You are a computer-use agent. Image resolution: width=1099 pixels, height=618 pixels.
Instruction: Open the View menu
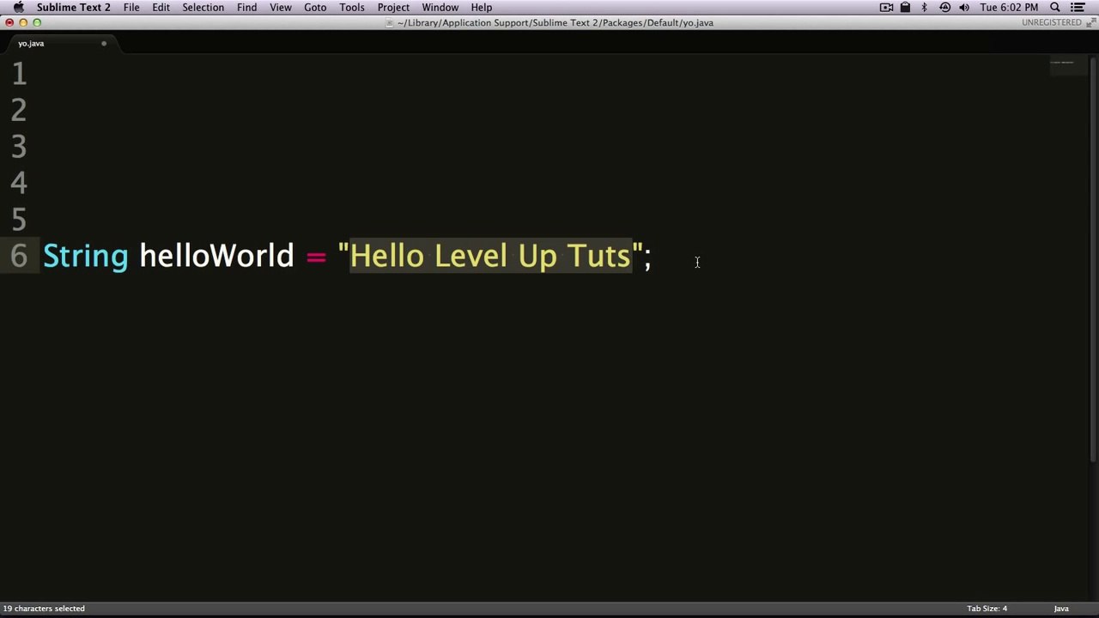(x=281, y=7)
